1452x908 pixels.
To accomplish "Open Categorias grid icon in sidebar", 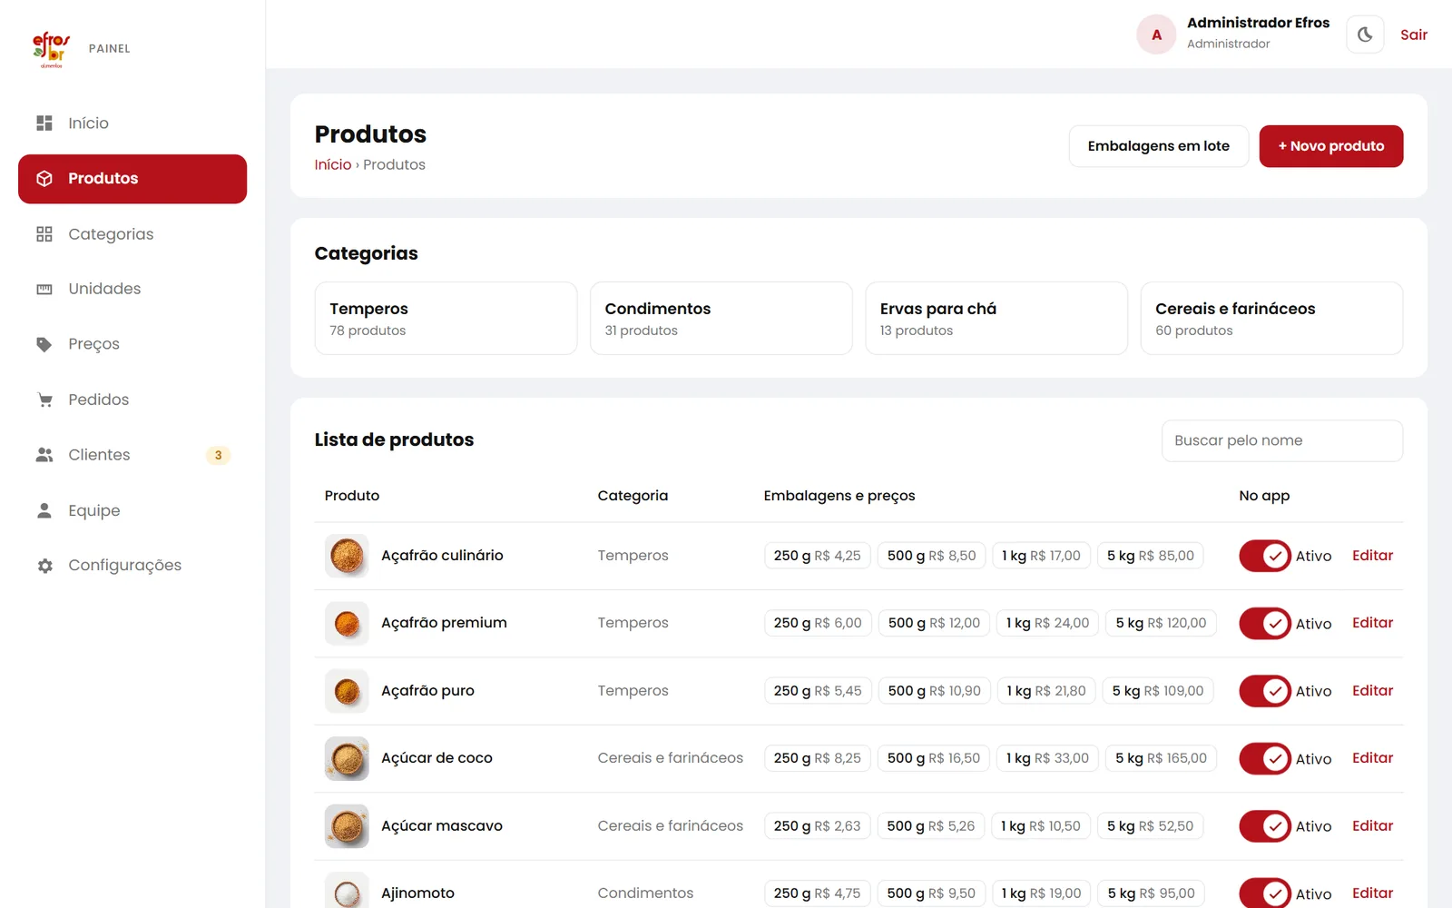I will [44, 234].
